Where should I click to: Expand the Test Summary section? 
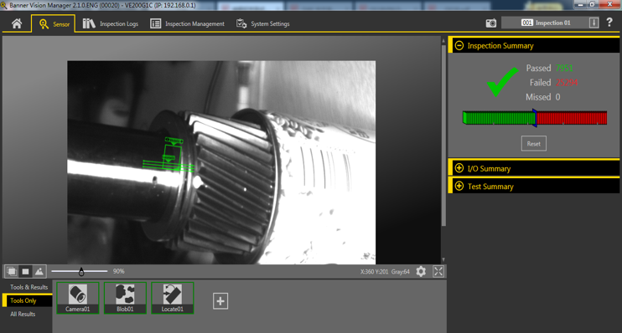coord(459,186)
